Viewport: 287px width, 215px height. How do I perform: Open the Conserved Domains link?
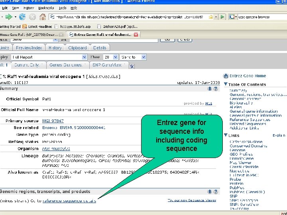click(x=248, y=146)
